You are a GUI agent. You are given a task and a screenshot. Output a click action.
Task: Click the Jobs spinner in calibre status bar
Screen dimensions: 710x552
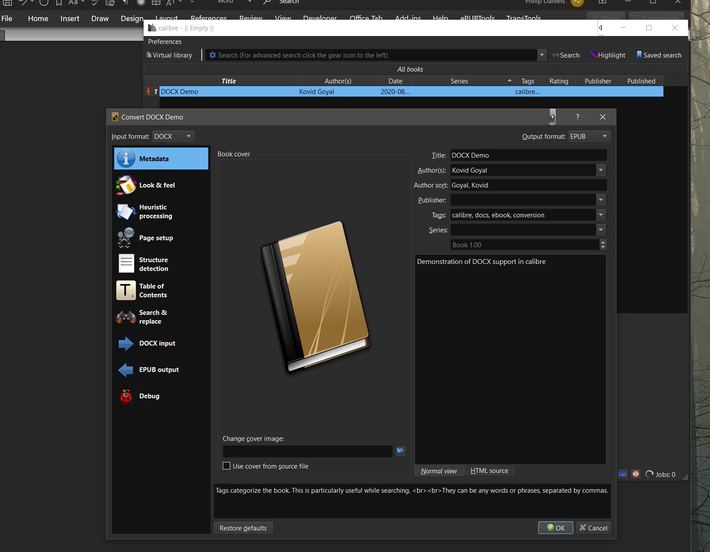pyautogui.click(x=649, y=474)
